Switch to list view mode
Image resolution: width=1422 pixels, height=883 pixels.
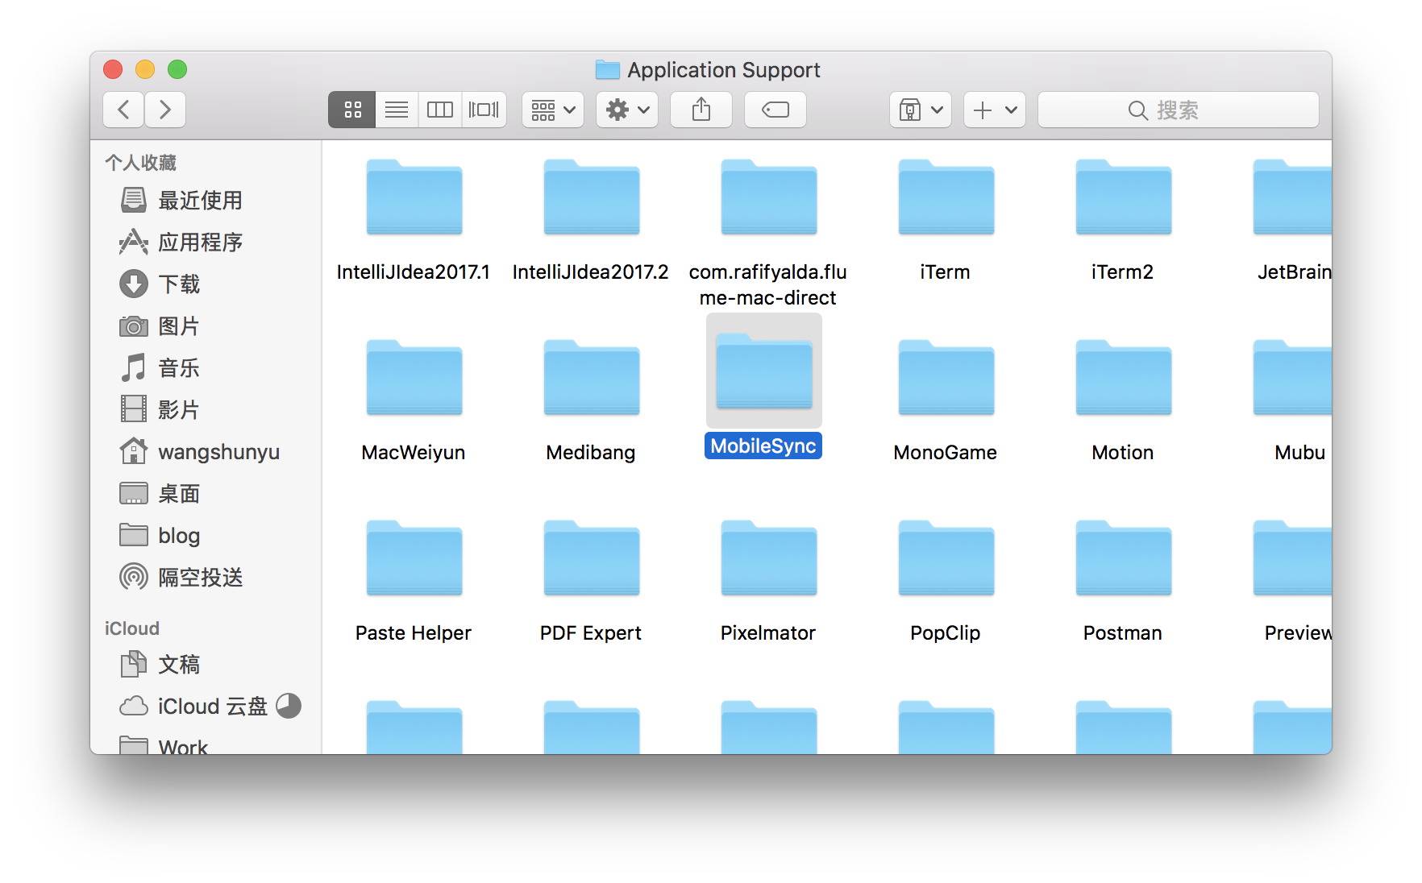coord(397,110)
